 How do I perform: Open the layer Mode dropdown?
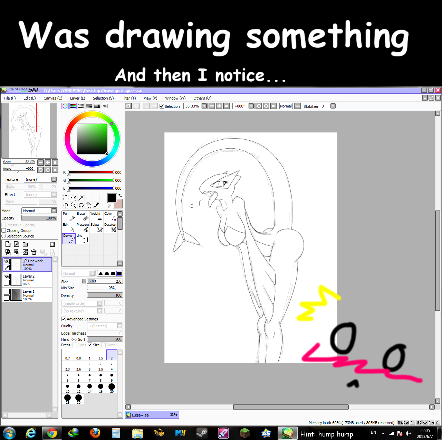tap(54, 211)
